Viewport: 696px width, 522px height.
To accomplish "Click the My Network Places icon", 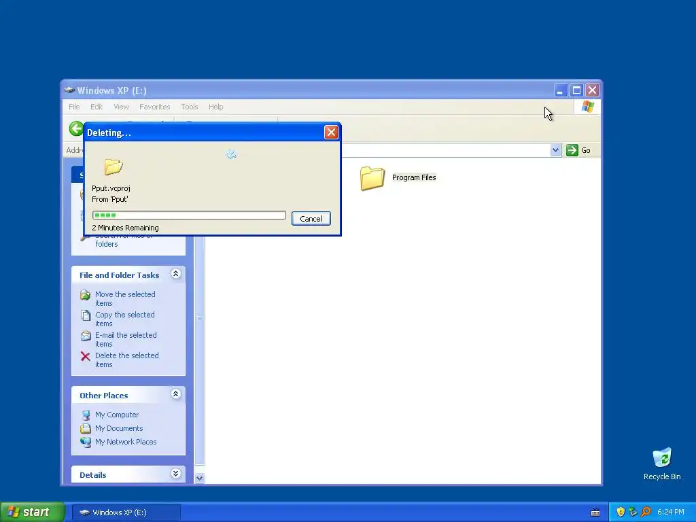I will [x=85, y=442].
